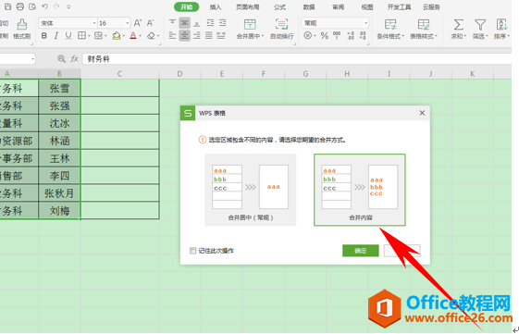Close the WPS 表格 dialog
The width and height of the screenshot is (519, 334).
click(422, 113)
